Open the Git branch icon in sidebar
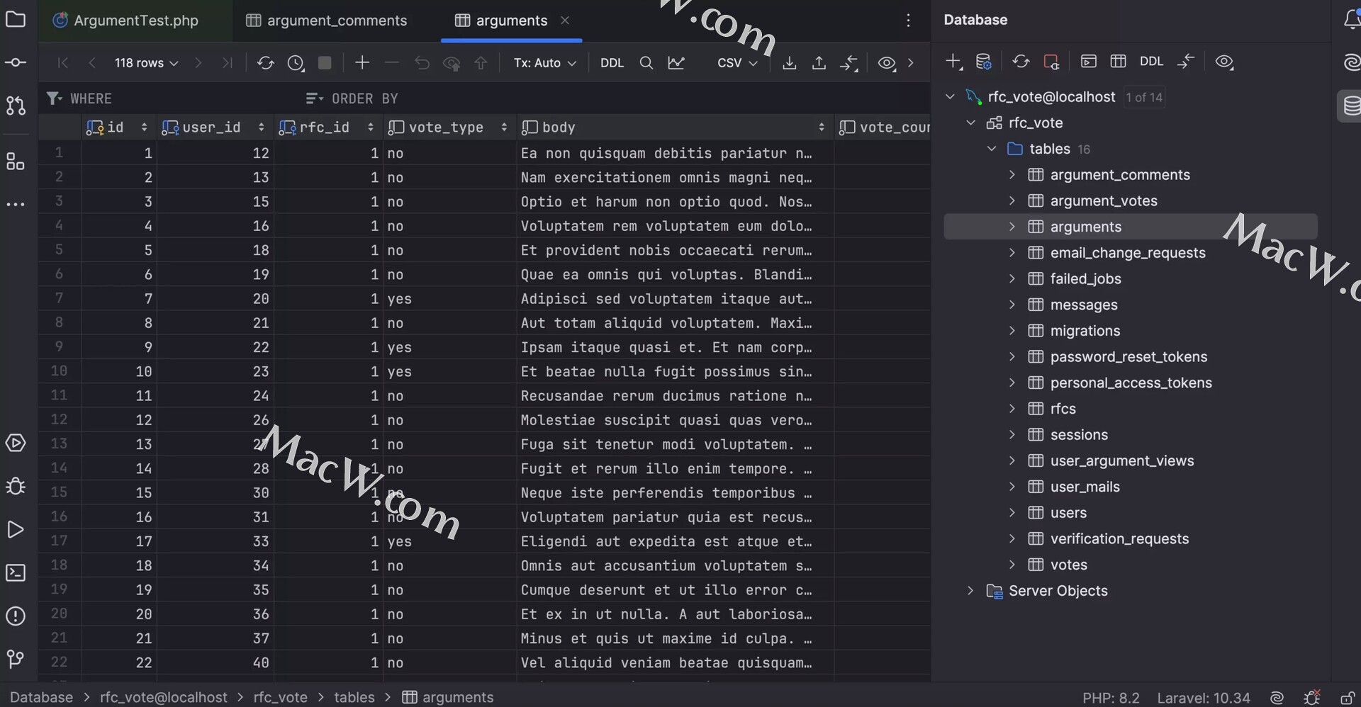 pos(16,660)
